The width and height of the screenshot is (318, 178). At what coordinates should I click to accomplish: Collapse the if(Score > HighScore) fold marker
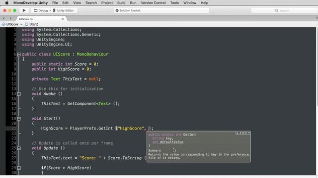point(19,168)
